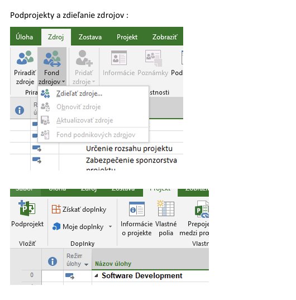Open Informácie o projekte
Image resolution: width=296 pixels, height=300 pixels.
136,219
